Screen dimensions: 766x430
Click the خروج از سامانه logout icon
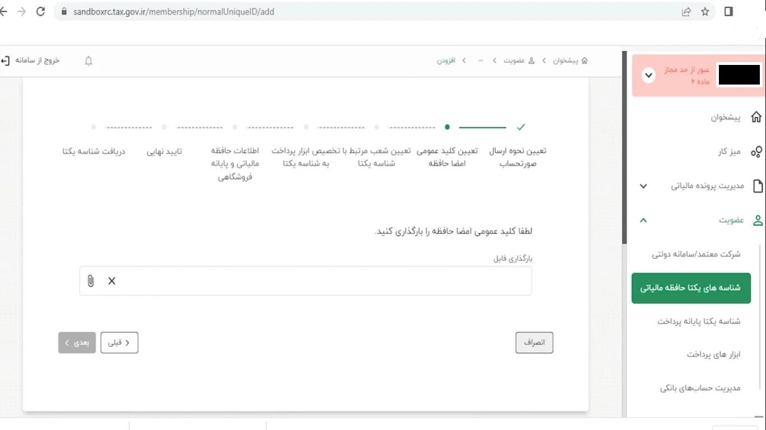(x=6, y=60)
